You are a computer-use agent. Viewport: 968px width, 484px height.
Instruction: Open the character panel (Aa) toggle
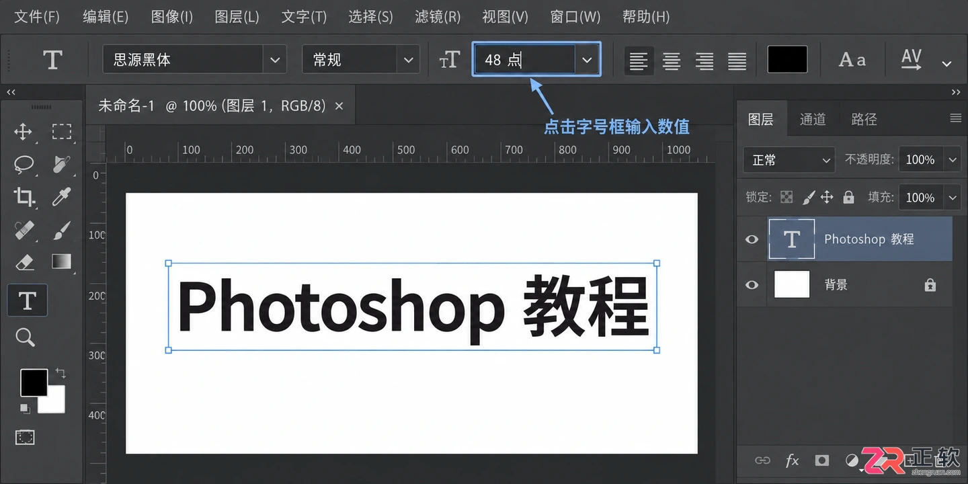(852, 60)
